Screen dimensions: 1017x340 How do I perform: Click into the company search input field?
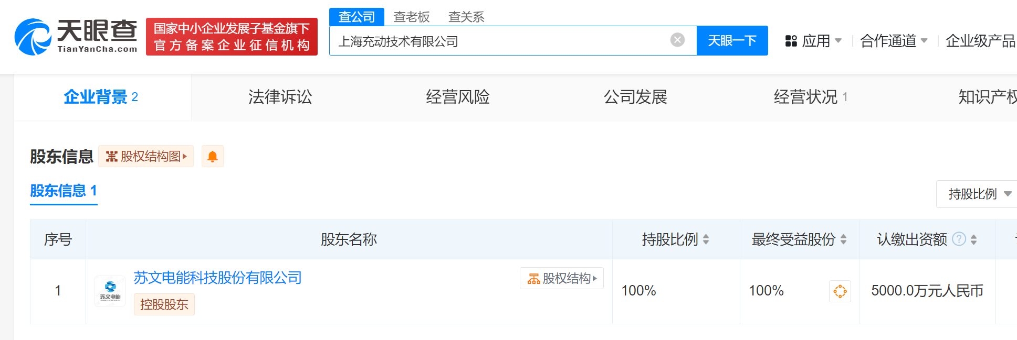(x=499, y=41)
